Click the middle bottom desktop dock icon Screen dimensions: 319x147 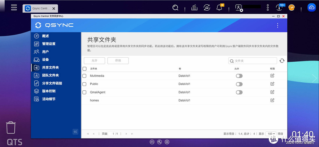click(x=159, y=142)
